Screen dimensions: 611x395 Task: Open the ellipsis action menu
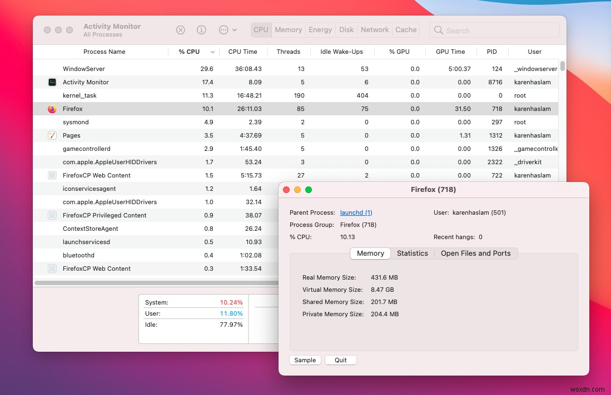click(x=228, y=30)
